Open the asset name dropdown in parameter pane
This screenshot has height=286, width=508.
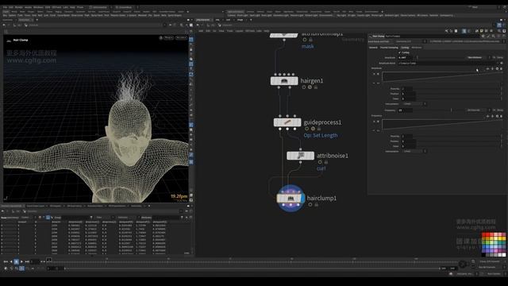click(411, 41)
